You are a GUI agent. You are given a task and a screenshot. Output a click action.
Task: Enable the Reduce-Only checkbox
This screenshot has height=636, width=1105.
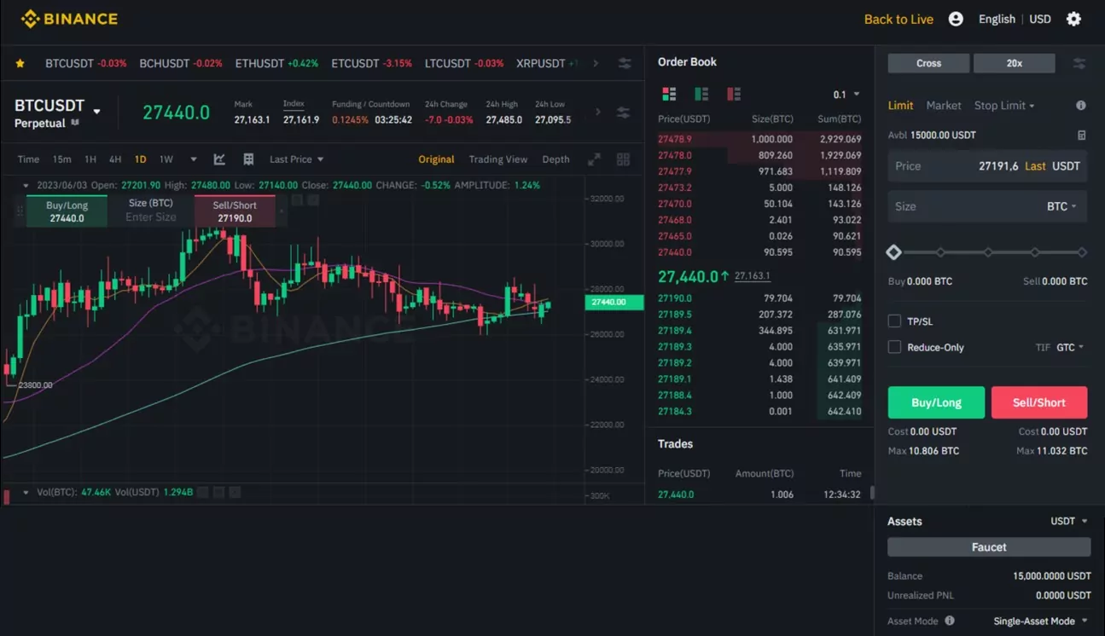point(894,347)
